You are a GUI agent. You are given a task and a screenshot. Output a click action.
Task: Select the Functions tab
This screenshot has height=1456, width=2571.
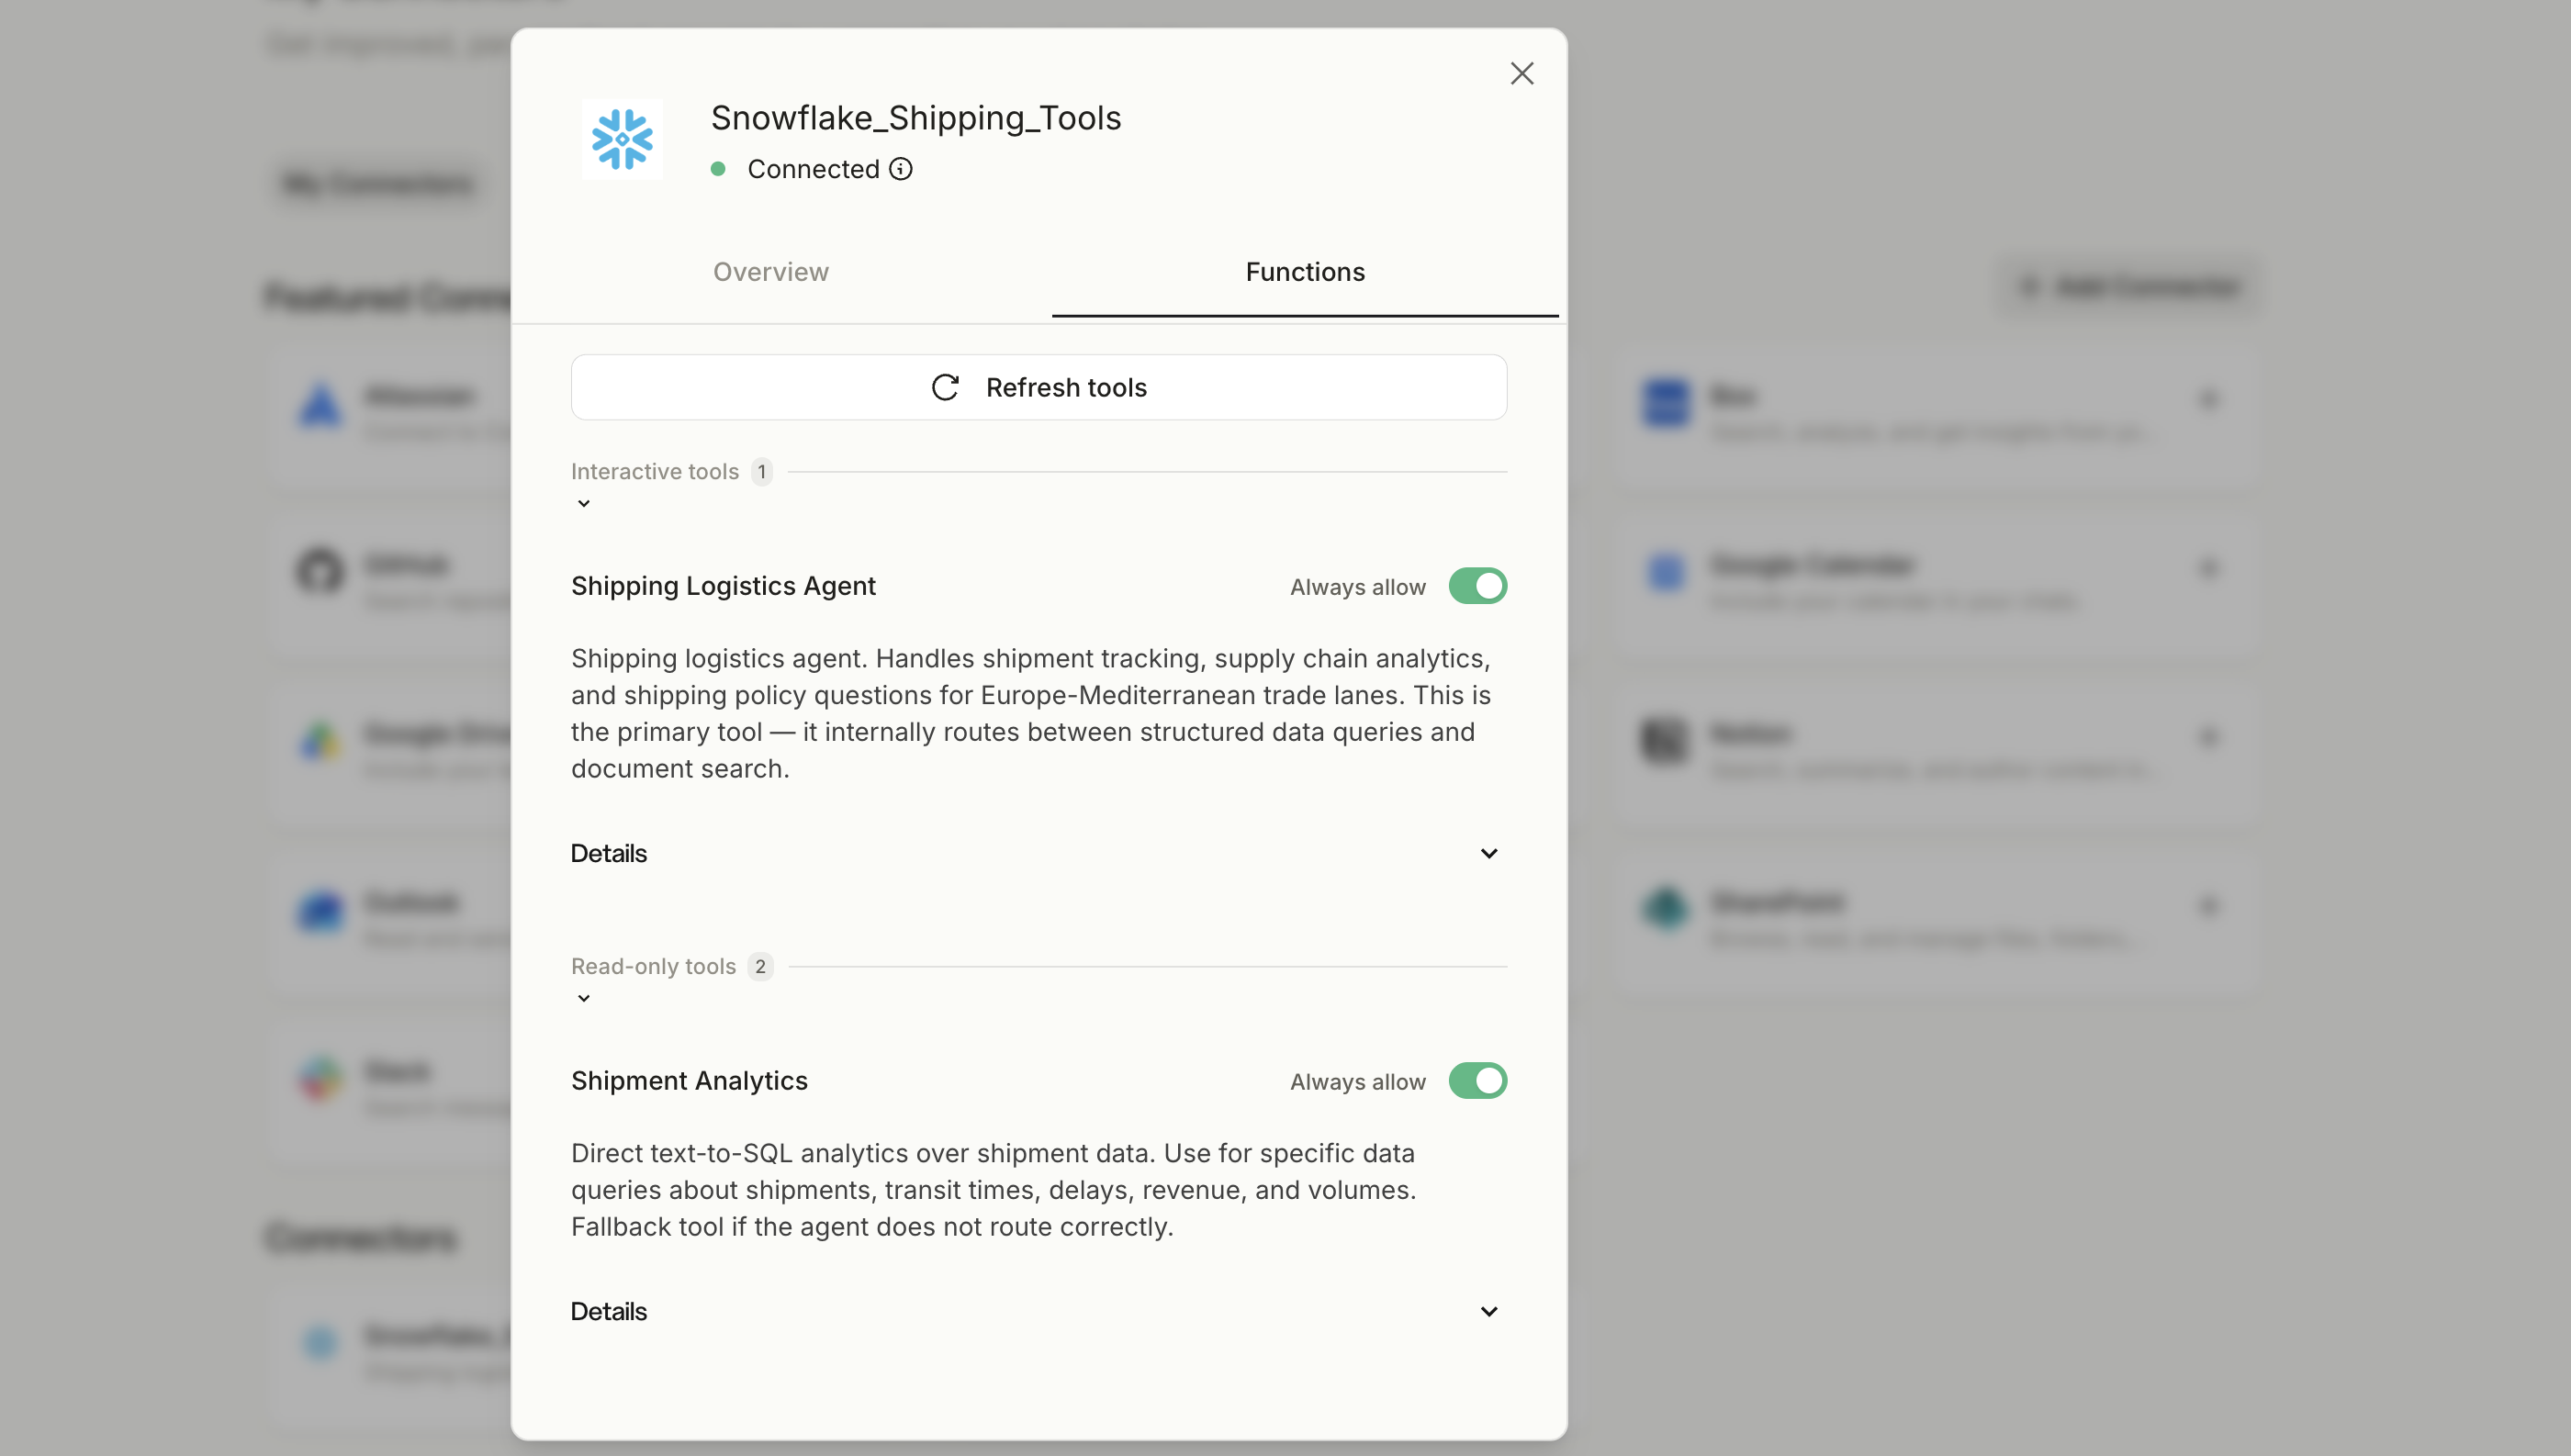point(1305,272)
